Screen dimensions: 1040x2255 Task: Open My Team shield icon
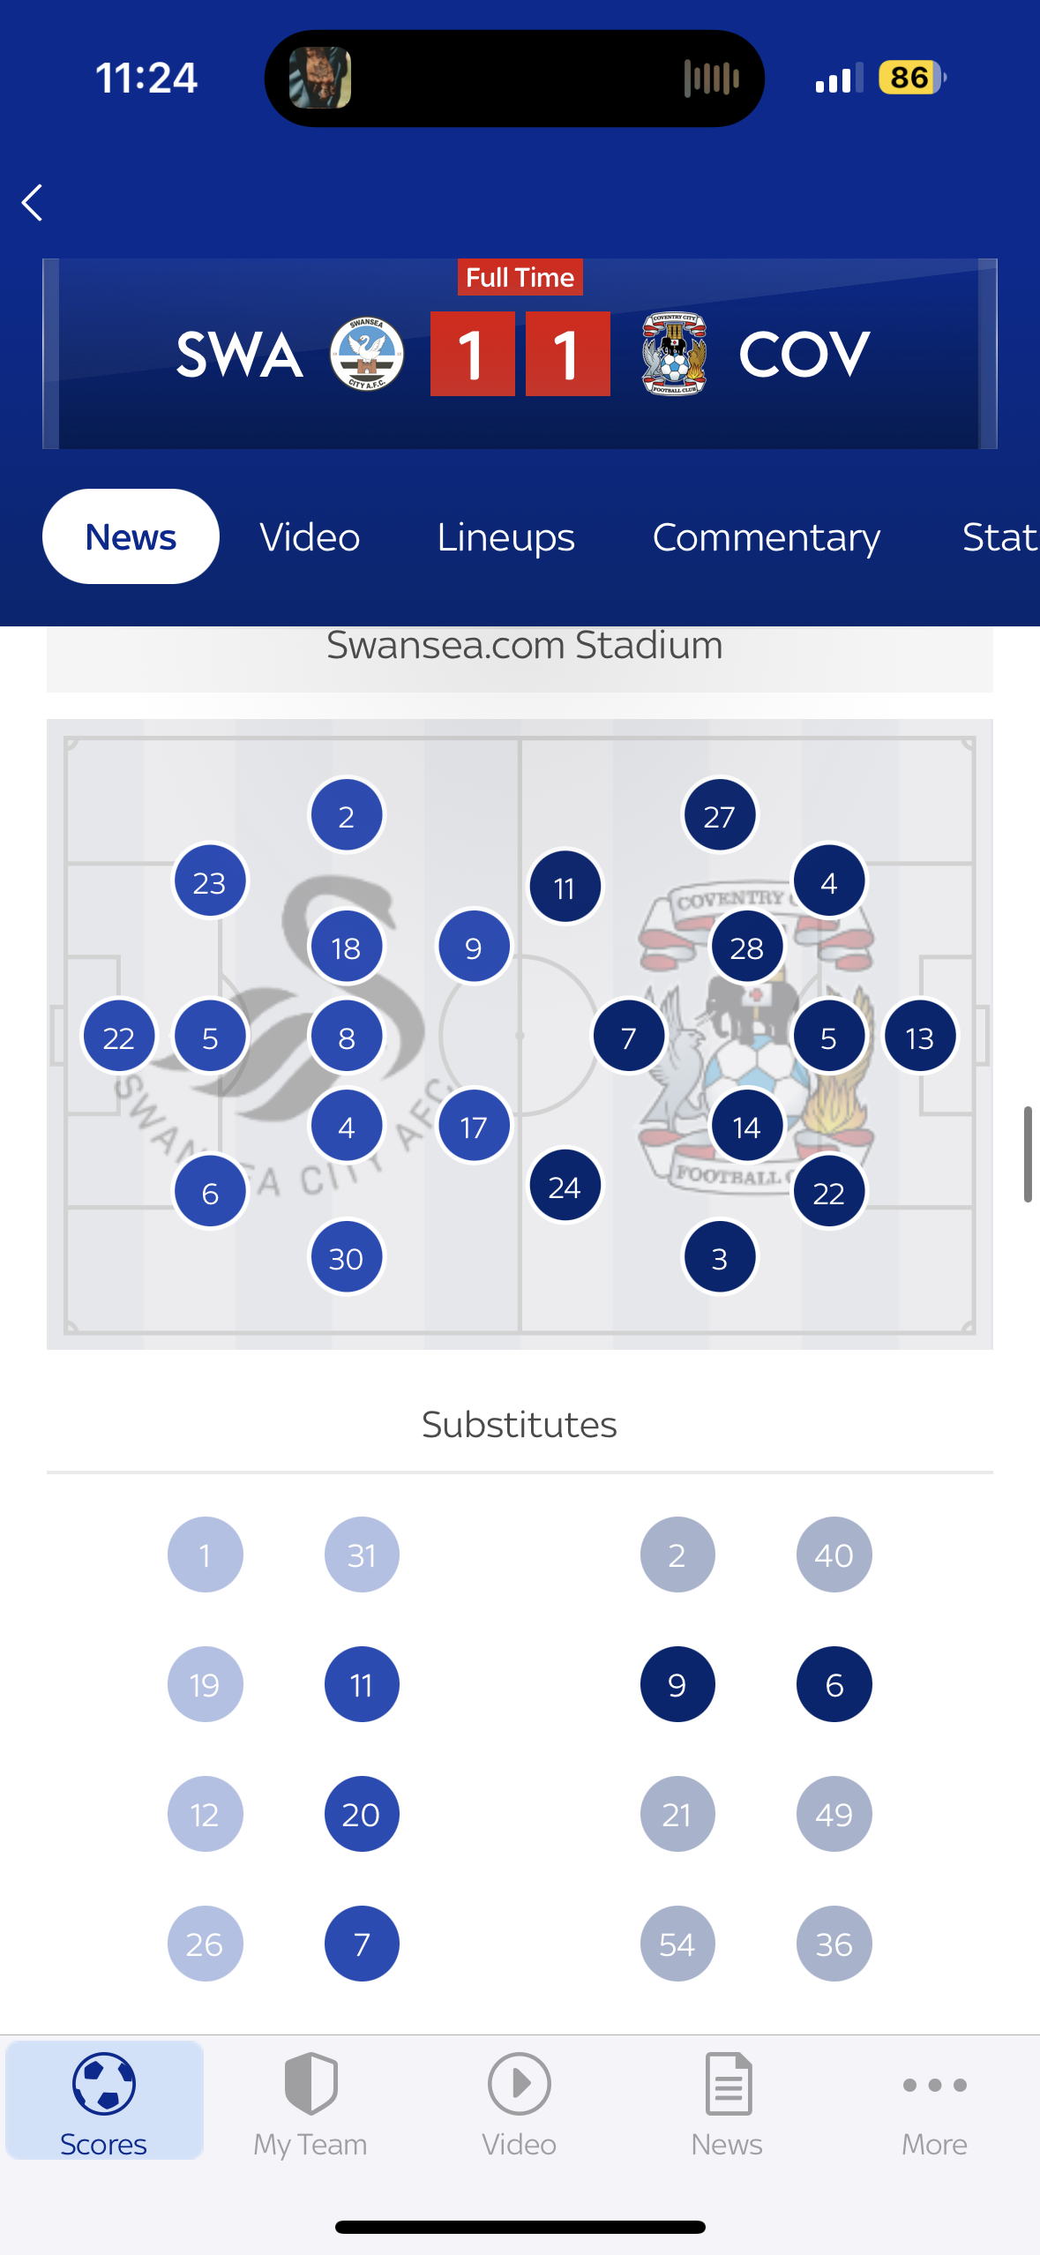[x=311, y=2084]
